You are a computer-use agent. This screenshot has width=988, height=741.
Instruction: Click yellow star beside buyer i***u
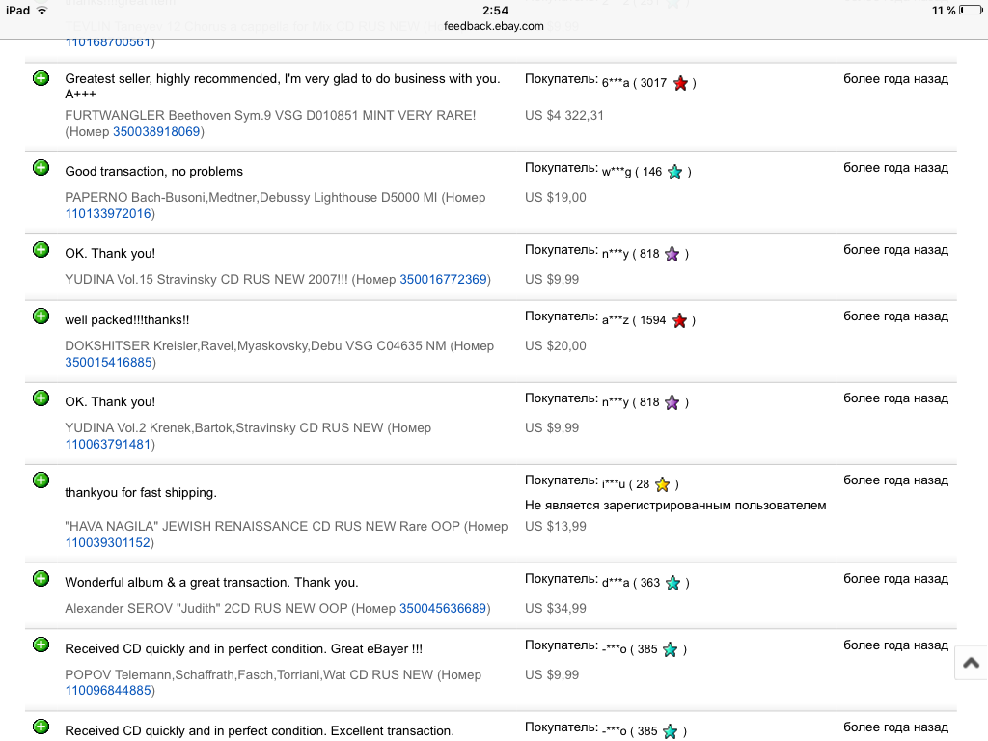coord(663,484)
